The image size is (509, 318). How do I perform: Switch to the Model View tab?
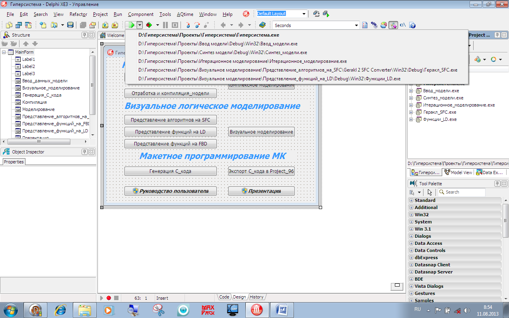pyautogui.click(x=458, y=173)
